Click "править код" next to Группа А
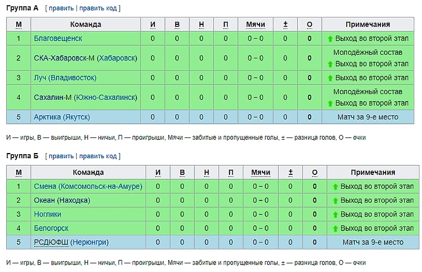This screenshot has height=272, width=422. tap(98, 10)
